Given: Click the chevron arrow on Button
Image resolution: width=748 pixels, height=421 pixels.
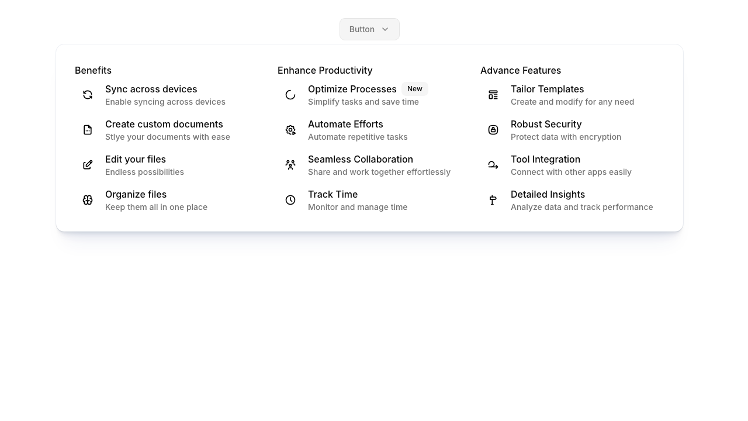Looking at the screenshot, I should tap(385, 29).
